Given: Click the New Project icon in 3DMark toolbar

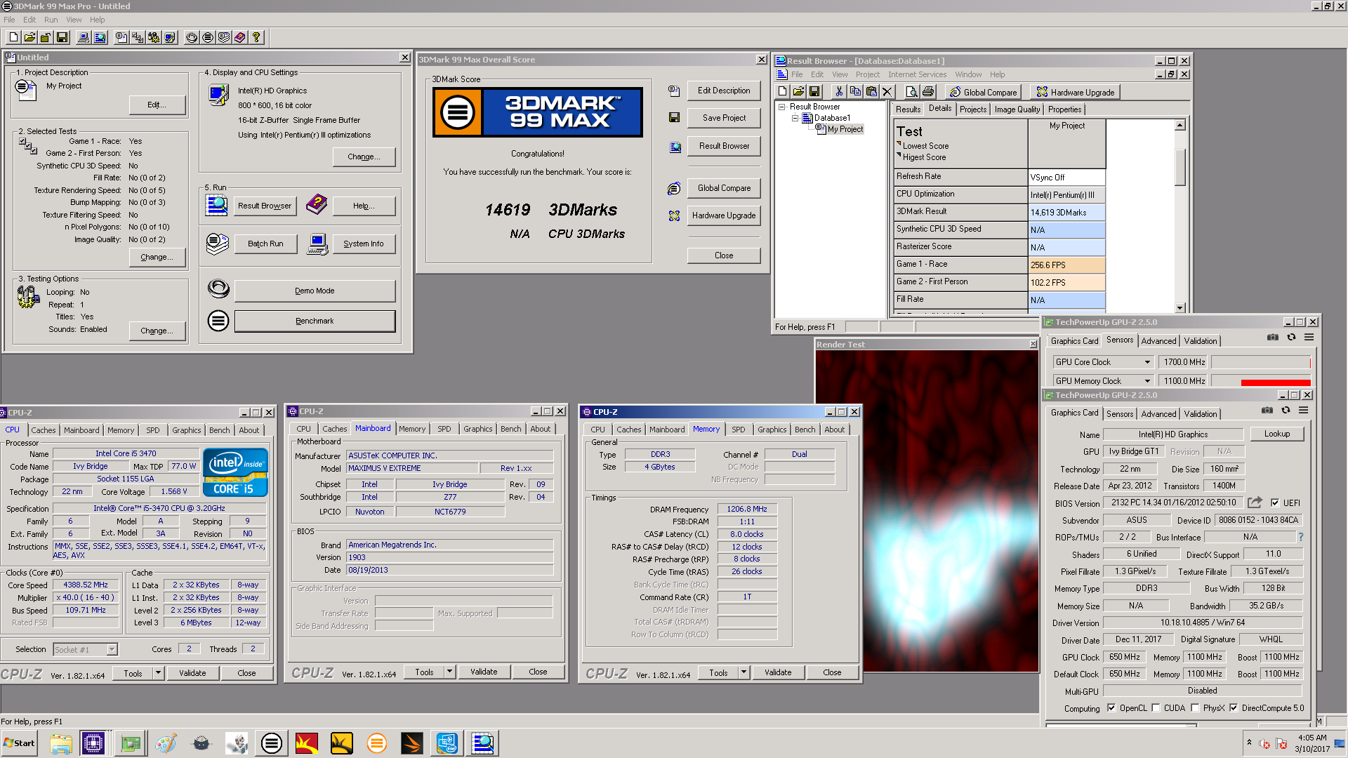Looking at the screenshot, I should [x=13, y=37].
